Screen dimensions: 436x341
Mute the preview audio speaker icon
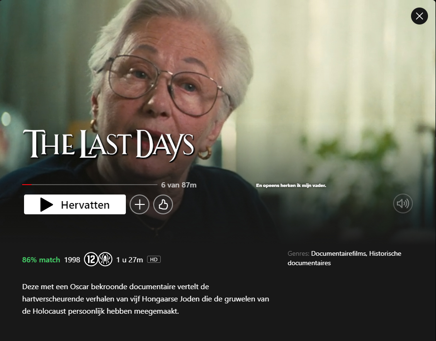[403, 203]
